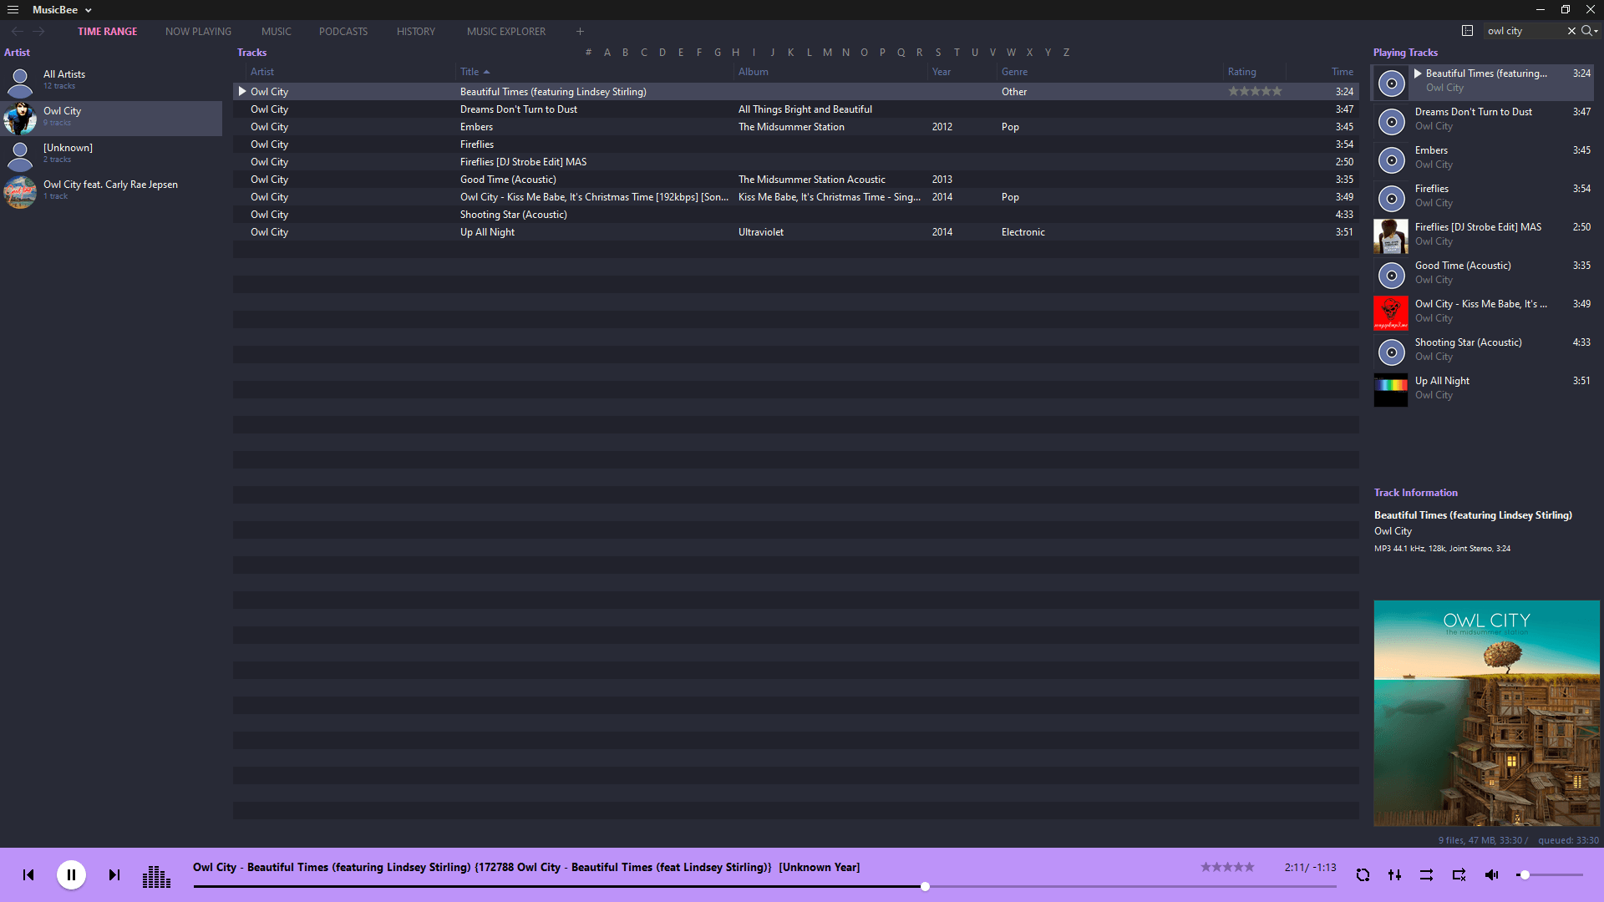Open the panel layout selector near search

tap(1466, 30)
